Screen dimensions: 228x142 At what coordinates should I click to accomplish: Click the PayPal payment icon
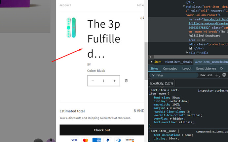click(x=108, y=140)
